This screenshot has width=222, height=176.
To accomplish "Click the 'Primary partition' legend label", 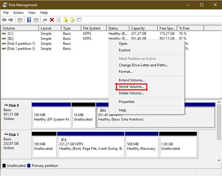I will click(45, 166).
